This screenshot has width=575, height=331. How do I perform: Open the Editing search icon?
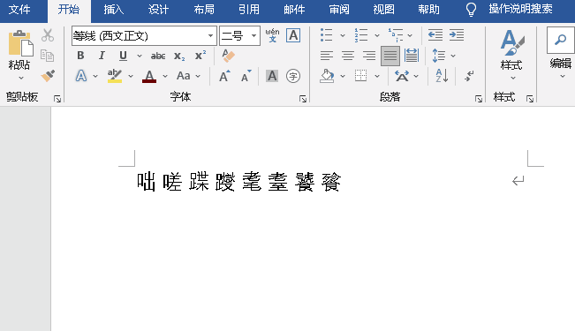[x=560, y=40]
